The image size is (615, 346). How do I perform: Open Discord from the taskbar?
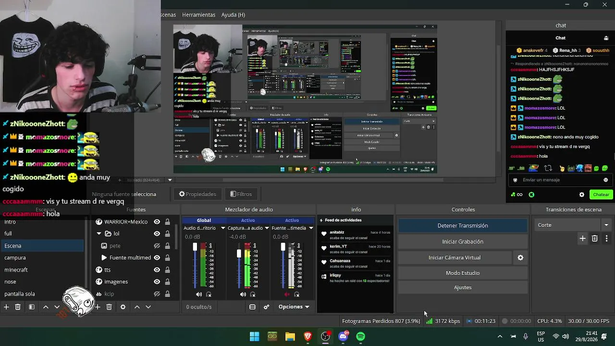[x=343, y=336]
